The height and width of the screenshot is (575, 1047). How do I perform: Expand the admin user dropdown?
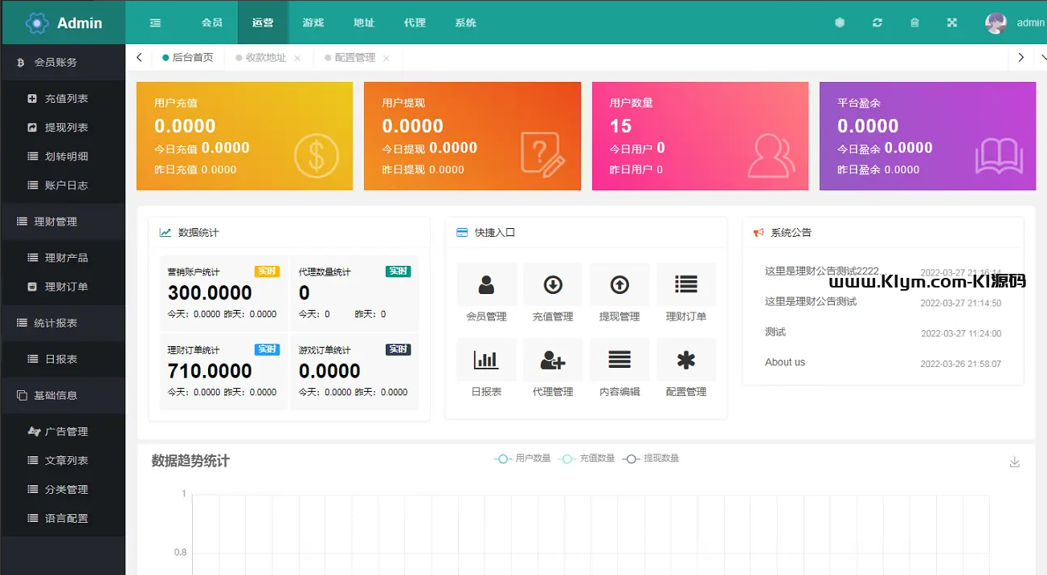pos(1016,22)
